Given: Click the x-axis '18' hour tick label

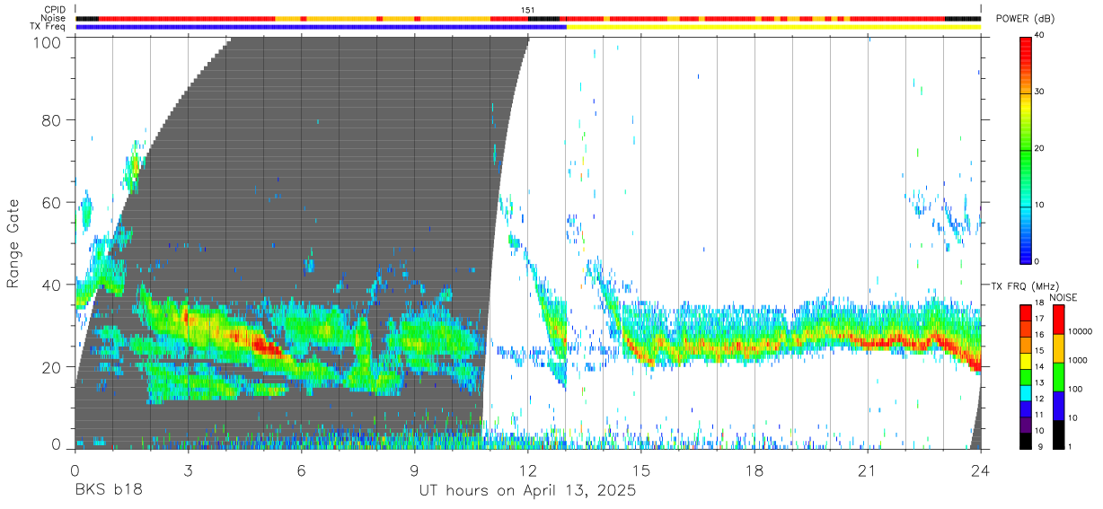Looking at the screenshot, I should point(754,470).
